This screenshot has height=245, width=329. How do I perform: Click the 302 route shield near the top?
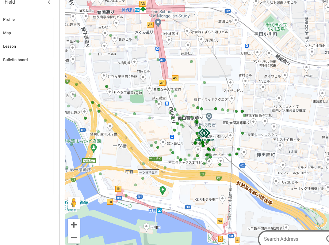pos(228,11)
